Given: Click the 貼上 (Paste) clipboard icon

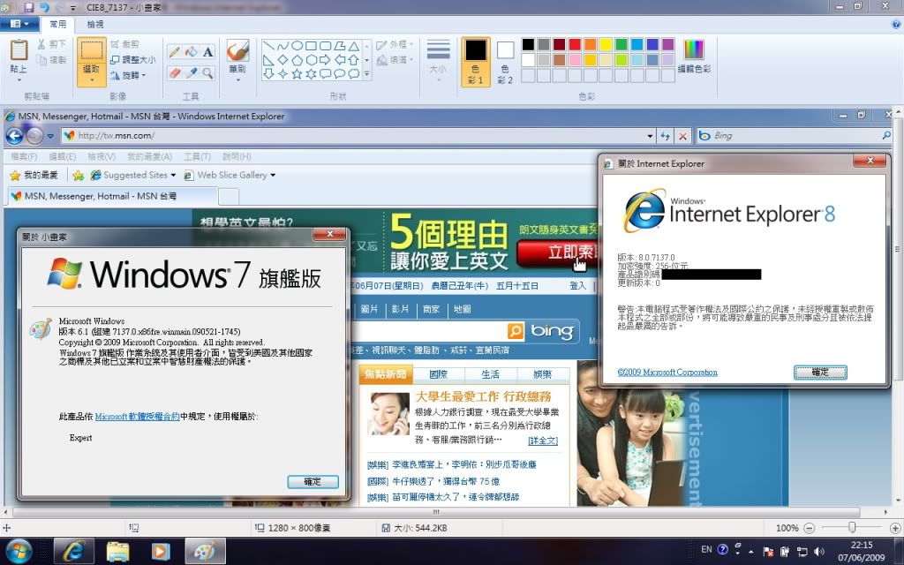Looking at the screenshot, I should tap(19, 49).
